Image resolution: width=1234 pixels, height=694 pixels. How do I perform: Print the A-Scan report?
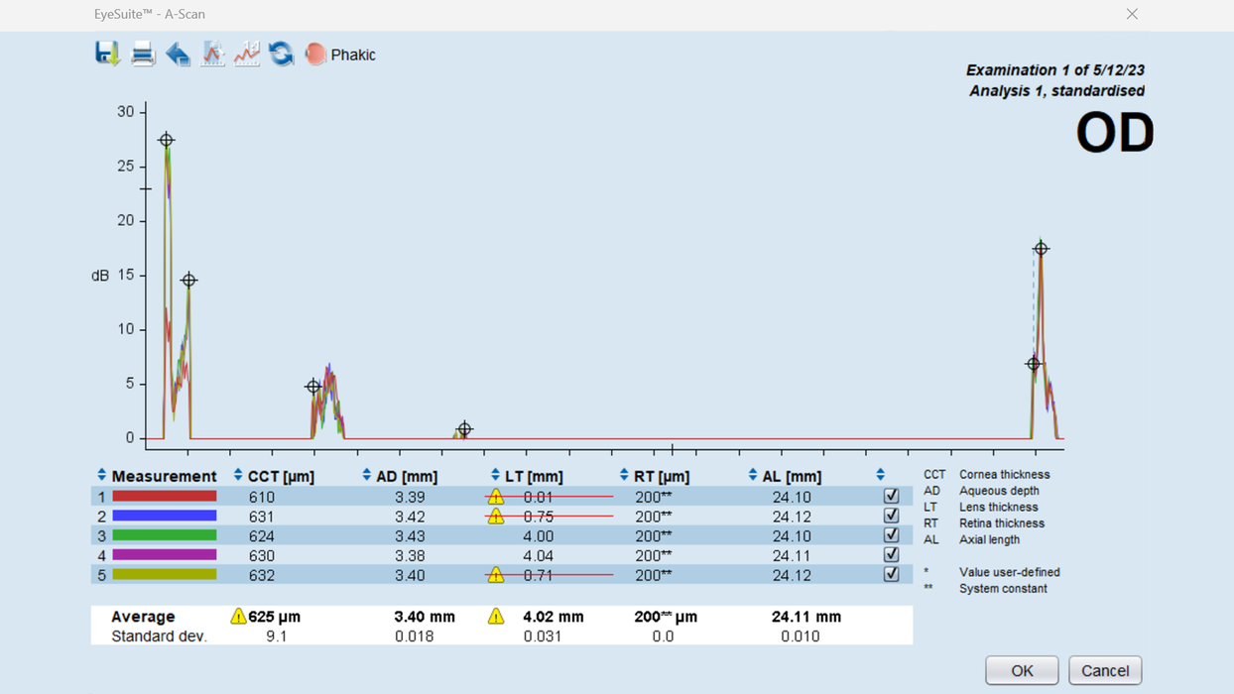pos(143,55)
